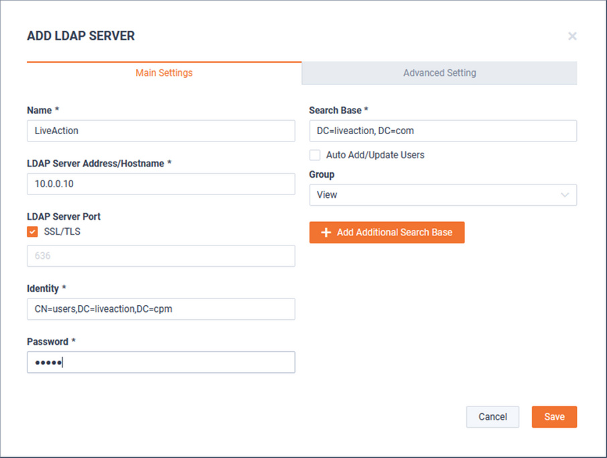The height and width of the screenshot is (458, 607).
Task: Click the SSL/TLS label text
Action: point(62,232)
